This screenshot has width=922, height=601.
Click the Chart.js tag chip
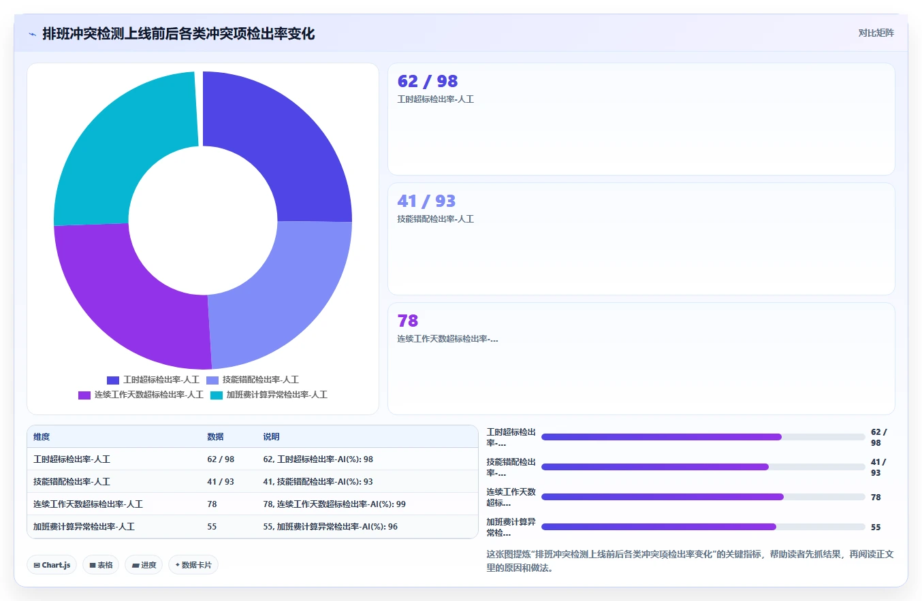tap(52, 565)
